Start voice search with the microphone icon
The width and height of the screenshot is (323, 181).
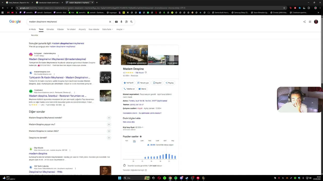point(121,22)
